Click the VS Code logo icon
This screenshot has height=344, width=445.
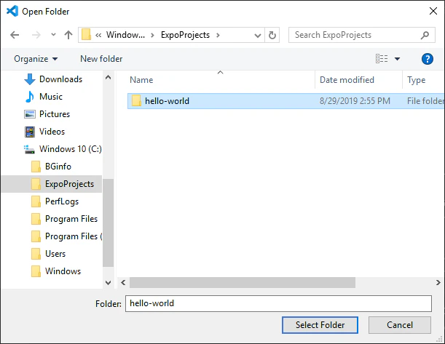12,12
